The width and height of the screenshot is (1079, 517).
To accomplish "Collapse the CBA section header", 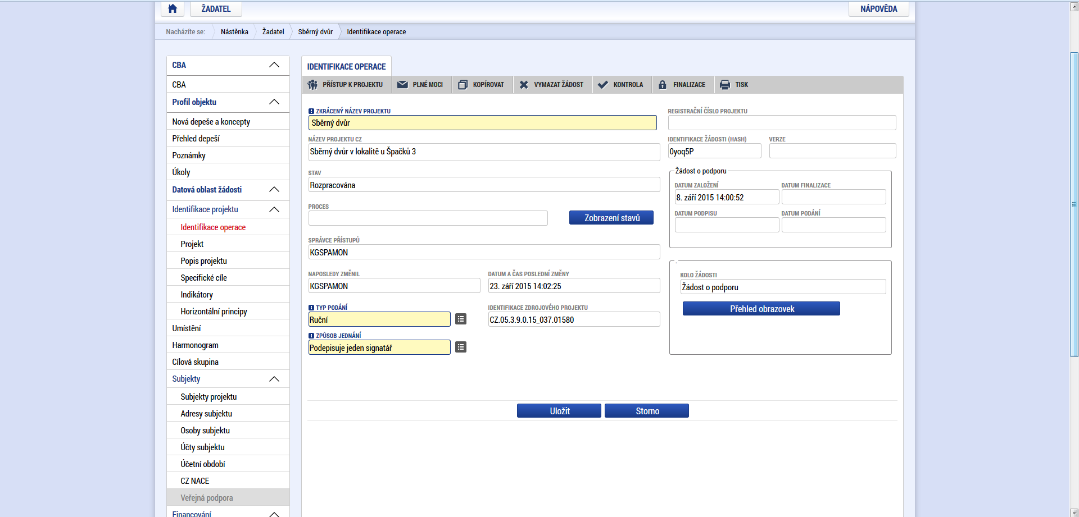I will pos(274,65).
